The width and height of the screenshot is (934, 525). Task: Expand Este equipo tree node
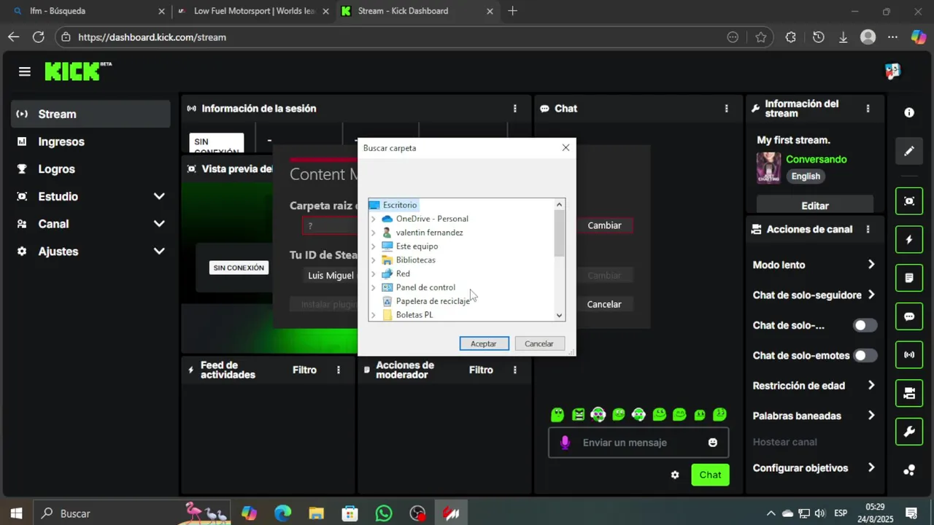point(374,246)
